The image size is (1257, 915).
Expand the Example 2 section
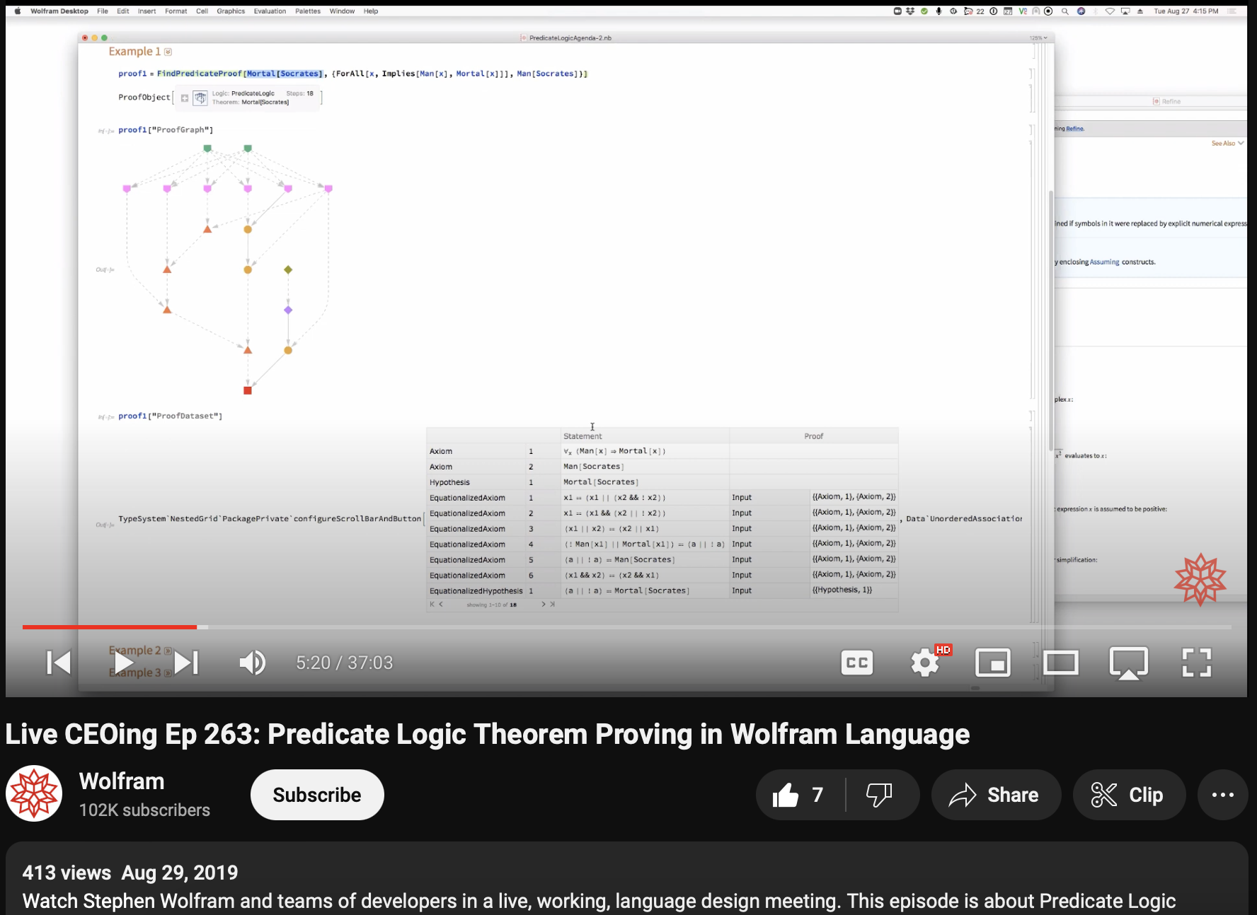click(x=168, y=651)
